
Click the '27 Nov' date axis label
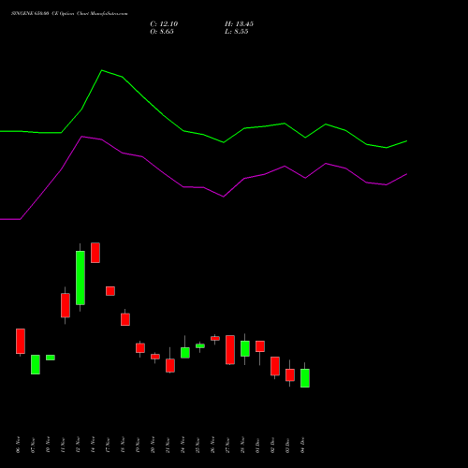click(x=227, y=445)
